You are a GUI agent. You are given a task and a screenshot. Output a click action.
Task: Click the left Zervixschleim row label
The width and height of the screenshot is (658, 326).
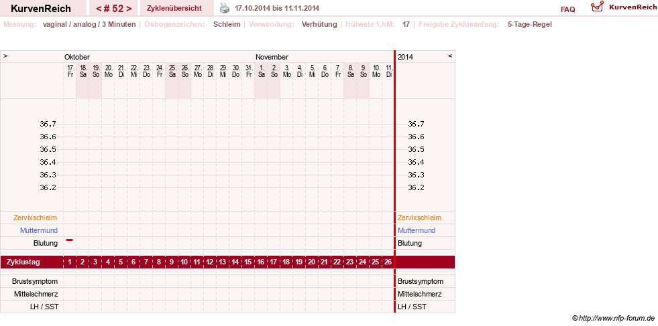tap(36, 218)
